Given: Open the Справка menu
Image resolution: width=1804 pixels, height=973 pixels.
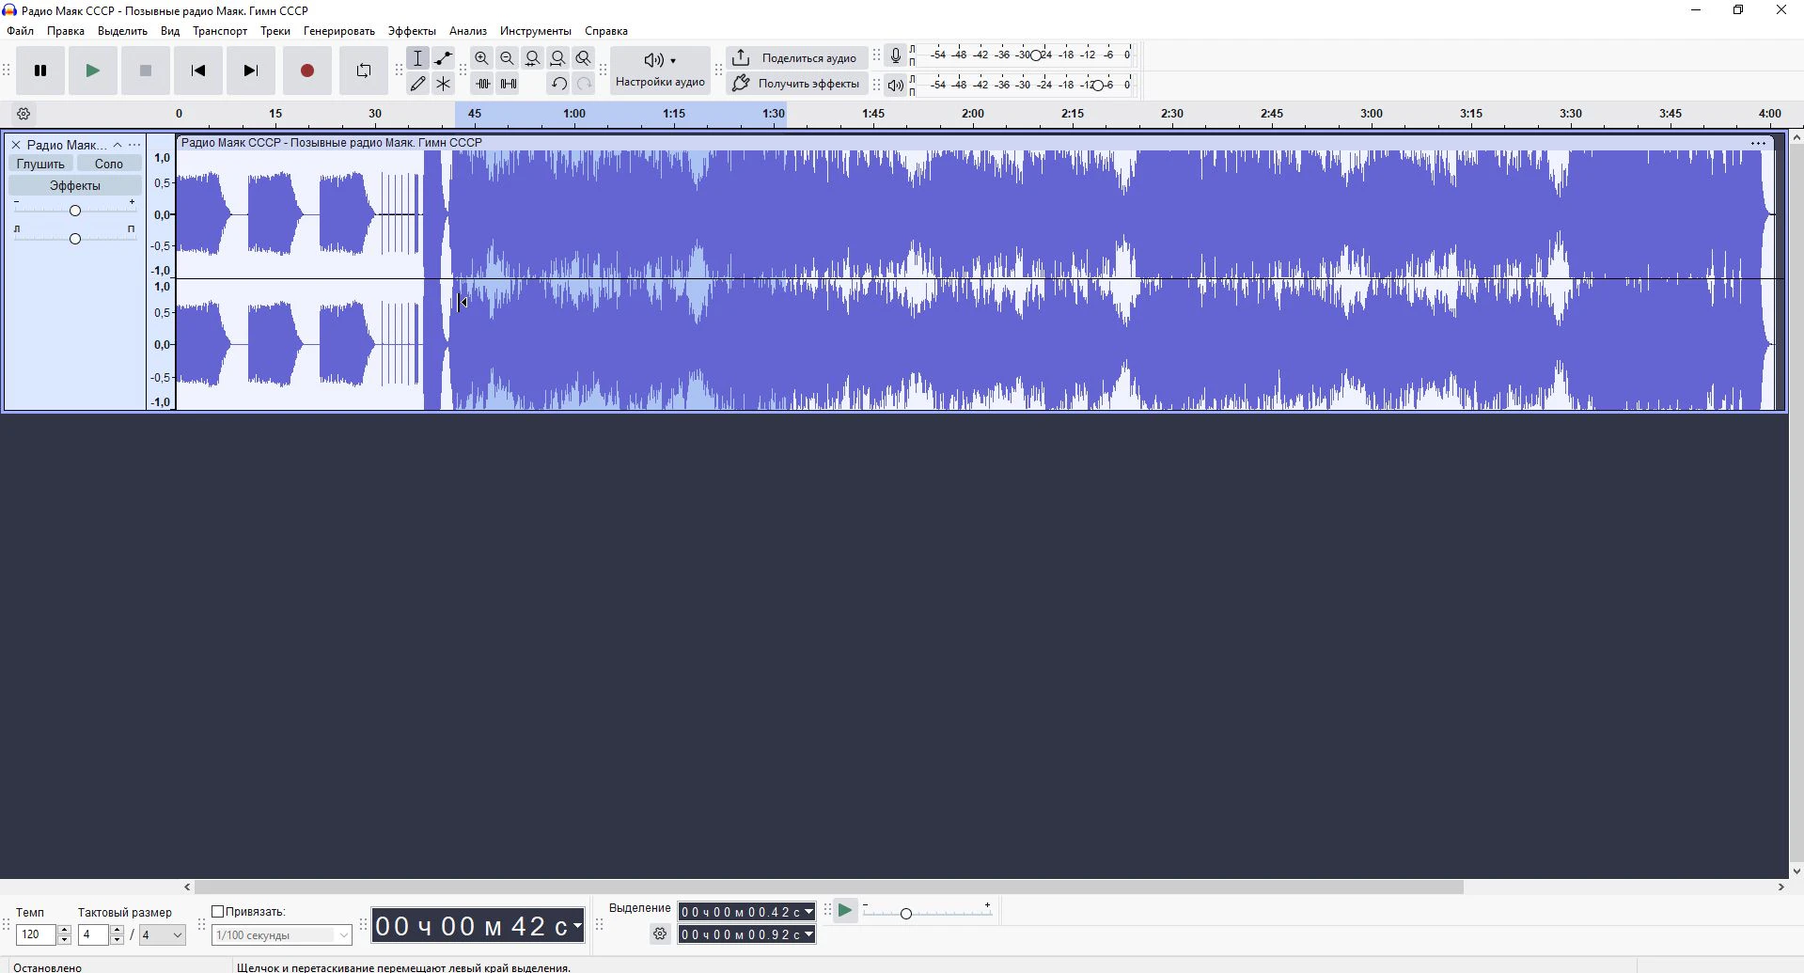Looking at the screenshot, I should pyautogui.click(x=606, y=31).
